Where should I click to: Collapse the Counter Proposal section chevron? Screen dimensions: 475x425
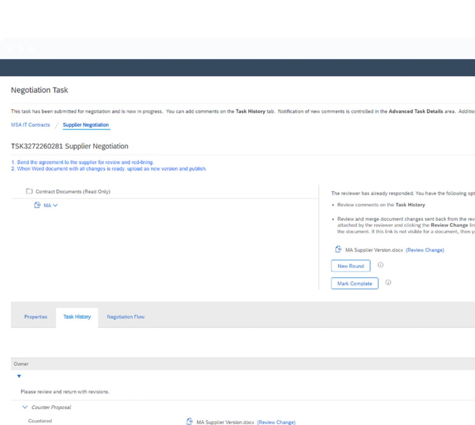tap(25, 407)
